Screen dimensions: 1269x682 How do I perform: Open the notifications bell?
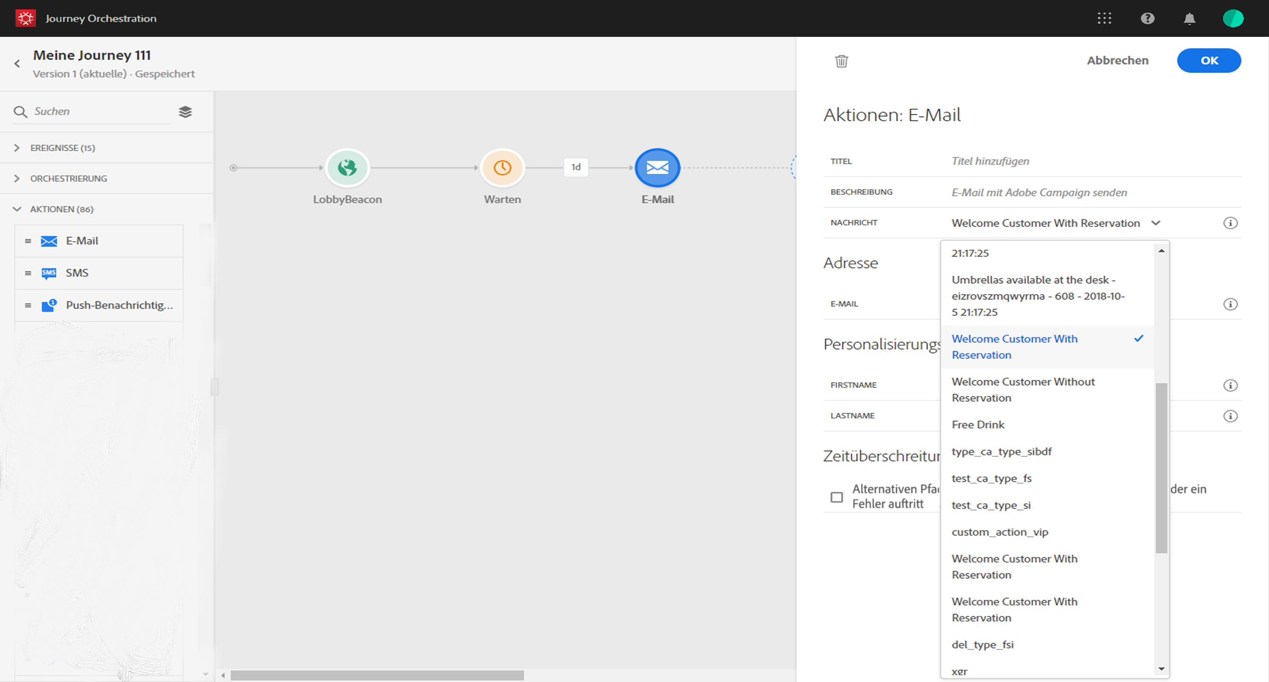[x=1189, y=18]
